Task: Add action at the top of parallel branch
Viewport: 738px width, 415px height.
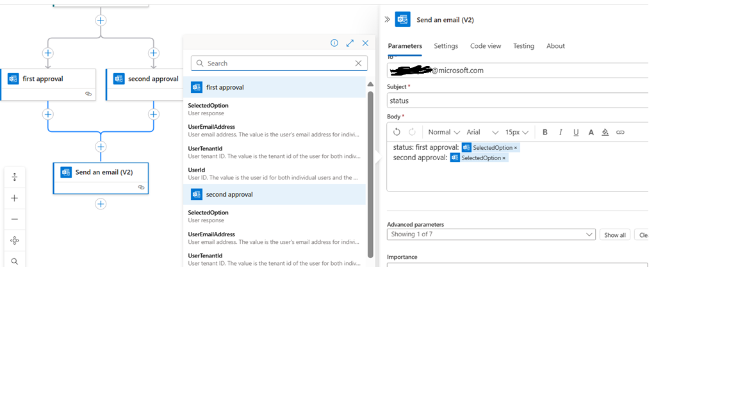Action: tap(101, 20)
